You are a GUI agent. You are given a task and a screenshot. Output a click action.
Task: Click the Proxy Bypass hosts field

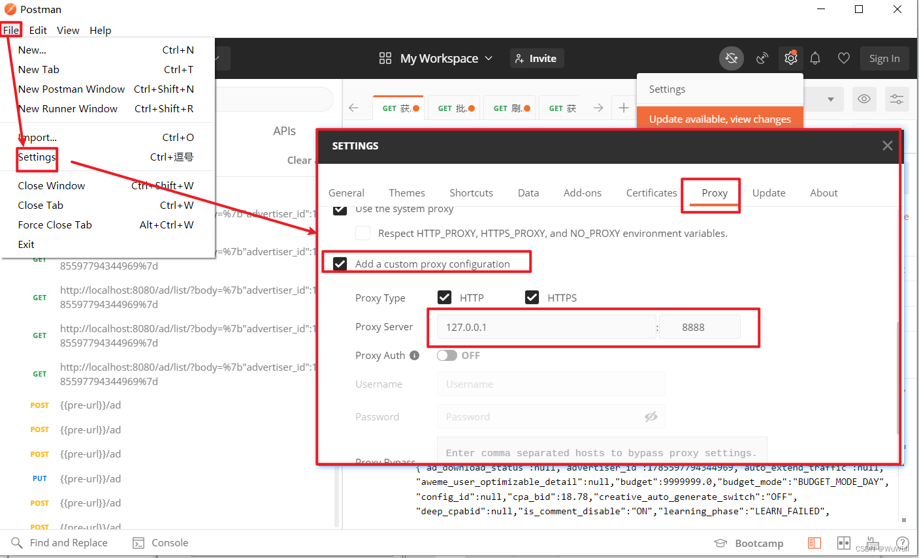602,450
